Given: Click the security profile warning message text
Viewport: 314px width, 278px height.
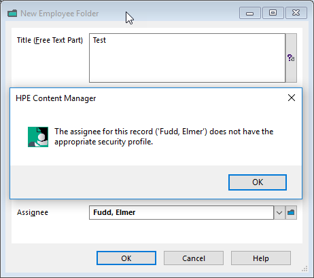Looking at the screenshot, I should tap(164, 136).
